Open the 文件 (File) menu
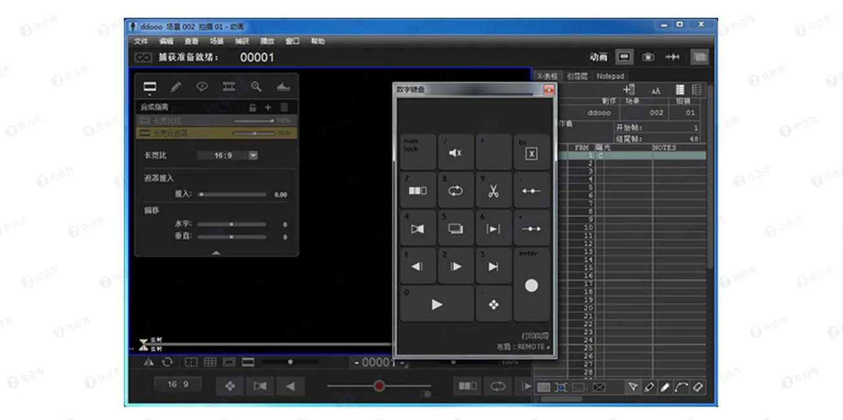Image resolution: width=843 pixels, height=420 pixels. coord(141,41)
